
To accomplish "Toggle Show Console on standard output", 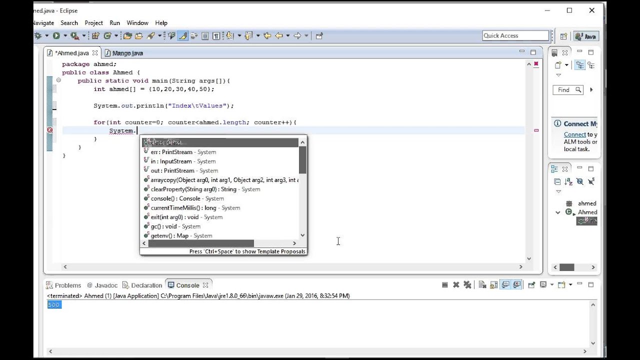I will click(505, 285).
